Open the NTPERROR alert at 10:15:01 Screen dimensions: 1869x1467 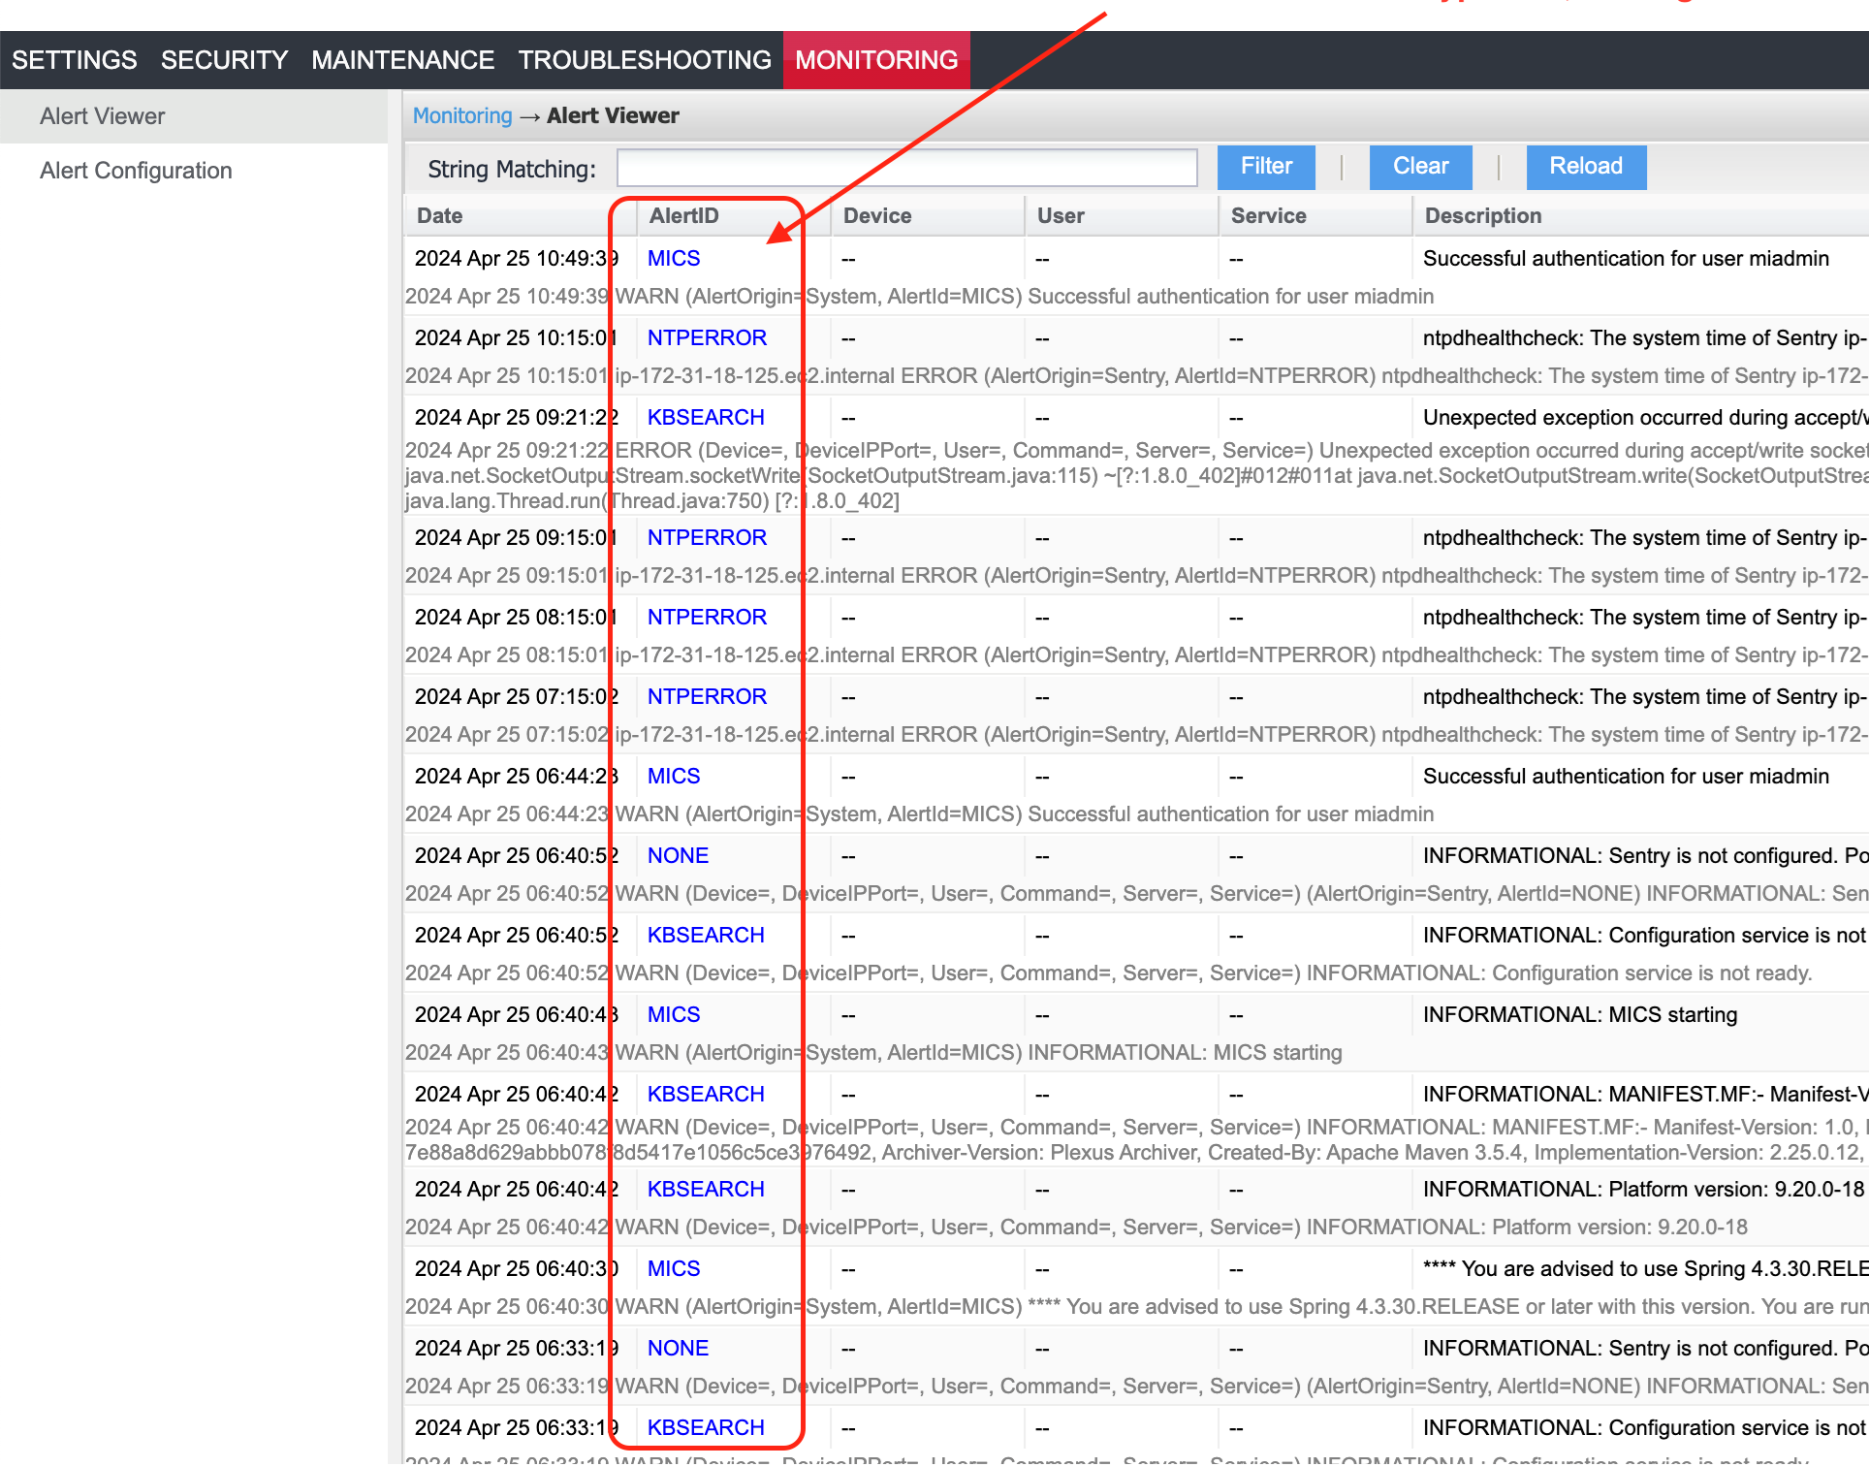(x=706, y=338)
